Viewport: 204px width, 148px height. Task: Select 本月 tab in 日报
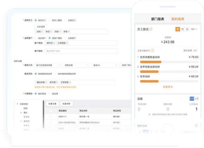192,99
